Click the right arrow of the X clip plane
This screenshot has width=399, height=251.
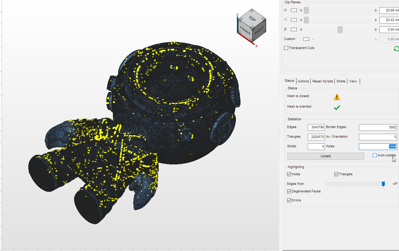(376, 10)
